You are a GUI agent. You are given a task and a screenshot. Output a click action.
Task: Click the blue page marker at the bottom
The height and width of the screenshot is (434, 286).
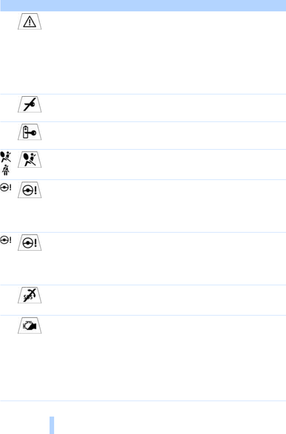pyautogui.click(x=52, y=425)
